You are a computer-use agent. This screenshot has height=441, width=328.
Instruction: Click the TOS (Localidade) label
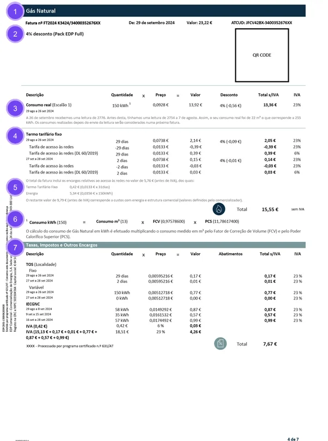(x=41, y=264)
